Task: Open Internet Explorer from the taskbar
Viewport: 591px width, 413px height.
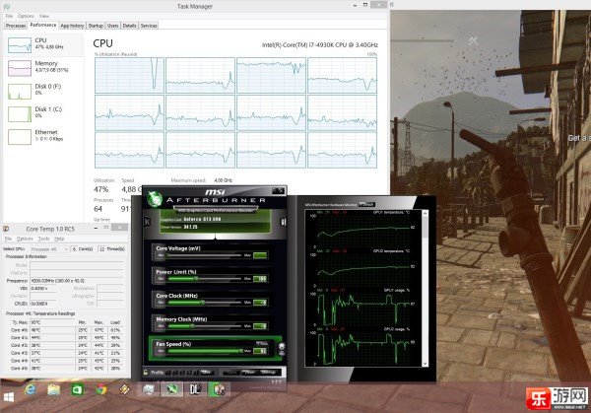Action: click(x=31, y=389)
